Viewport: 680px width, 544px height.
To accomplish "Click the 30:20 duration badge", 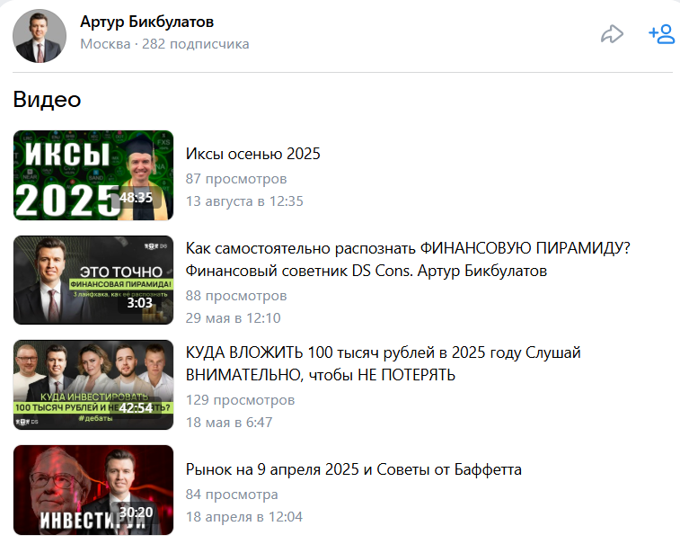I will [x=136, y=513].
